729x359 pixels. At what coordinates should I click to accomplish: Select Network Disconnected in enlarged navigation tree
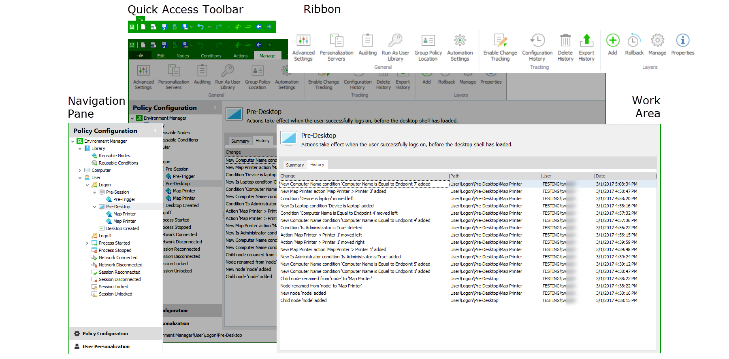(120, 265)
